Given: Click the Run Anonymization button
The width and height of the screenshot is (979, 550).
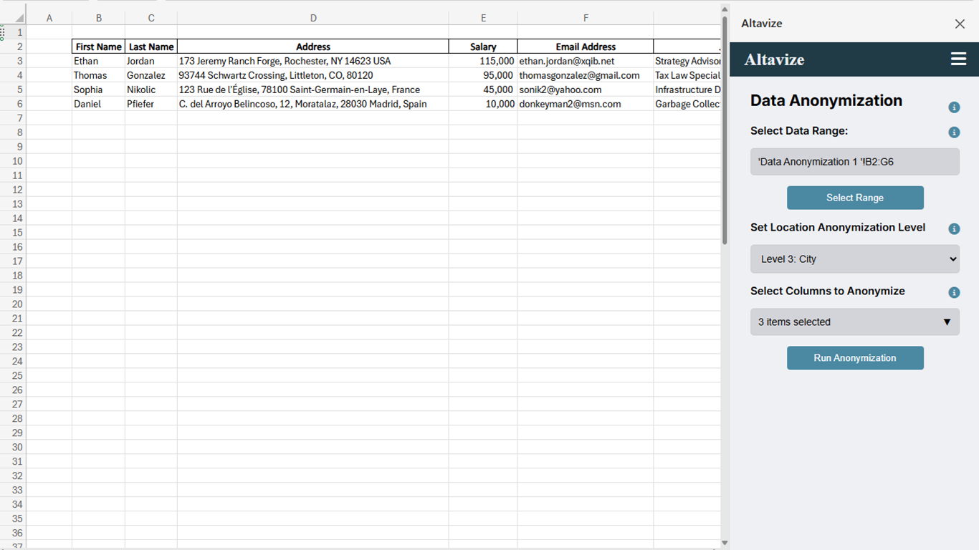Looking at the screenshot, I should tap(855, 358).
